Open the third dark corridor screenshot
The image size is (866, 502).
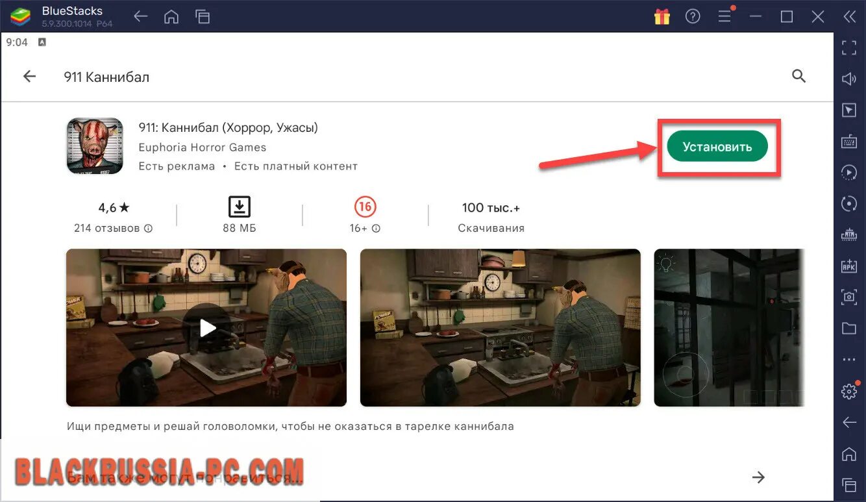[x=729, y=327]
